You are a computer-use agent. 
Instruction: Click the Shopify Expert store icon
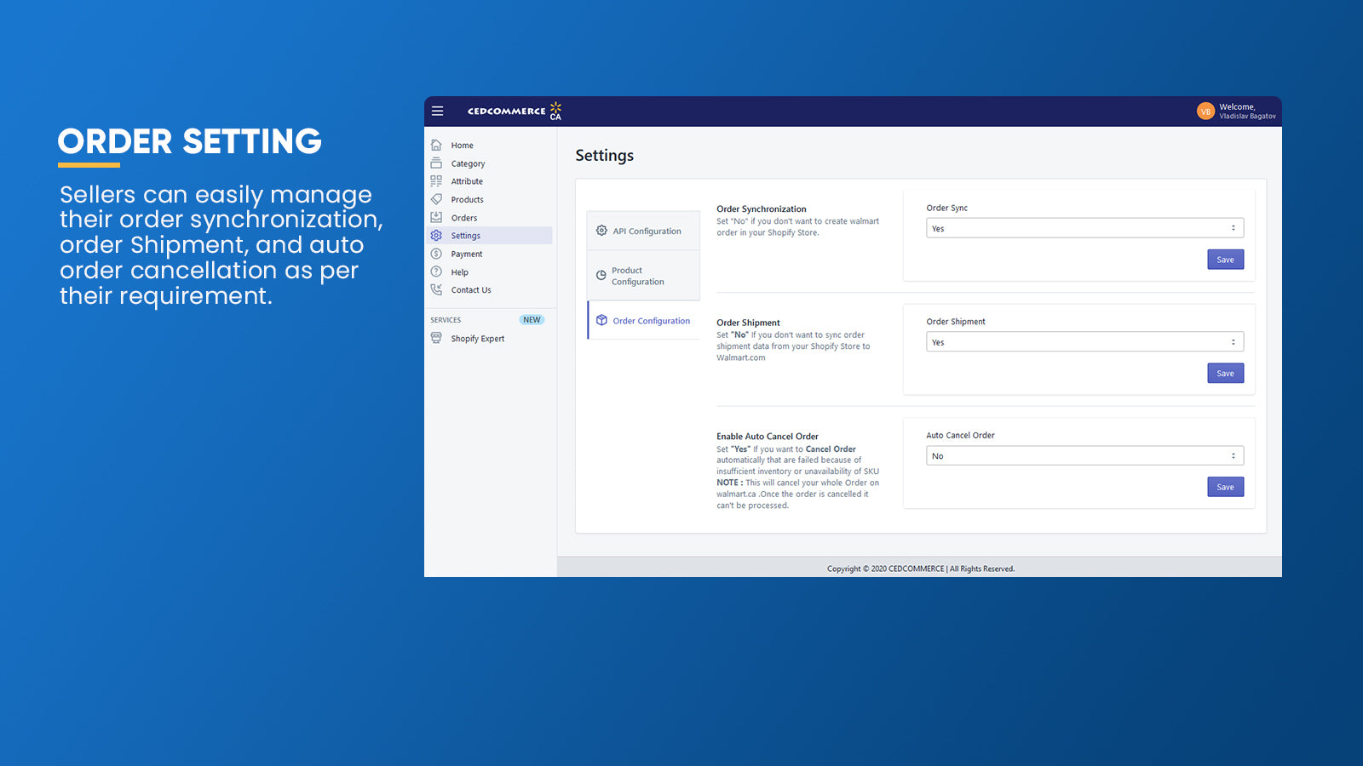[436, 339]
